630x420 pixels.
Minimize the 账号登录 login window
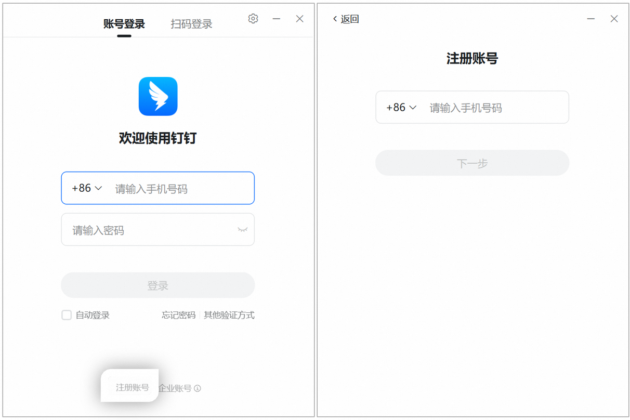coord(277,19)
